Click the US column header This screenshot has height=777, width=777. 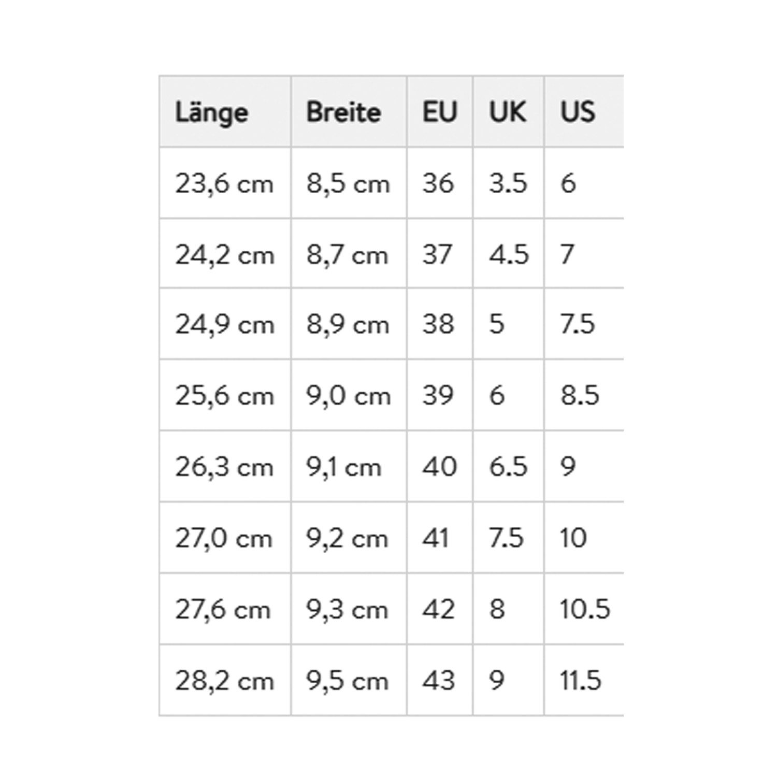tap(578, 112)
